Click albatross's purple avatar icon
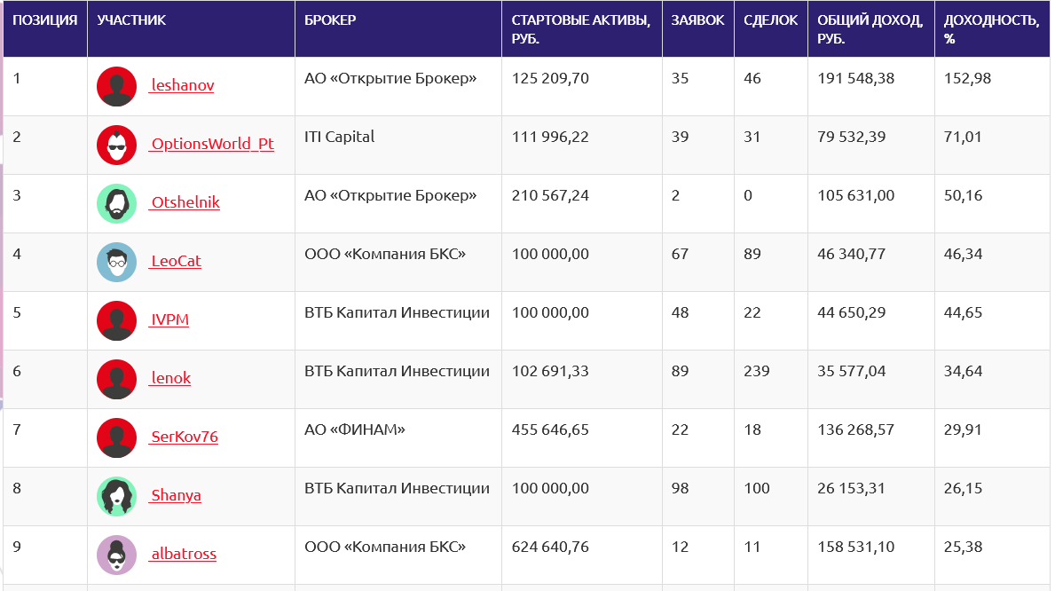The image size is (1055, 591). click(x=116, y=555)
